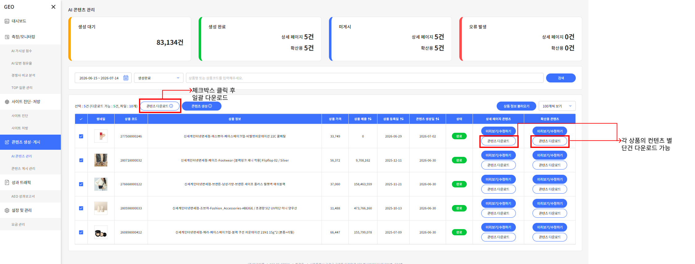The height and width of the screenshot is (264, 695).
Task: Open 사이트 처방 submenu item
Action: [x=20, y=128]
